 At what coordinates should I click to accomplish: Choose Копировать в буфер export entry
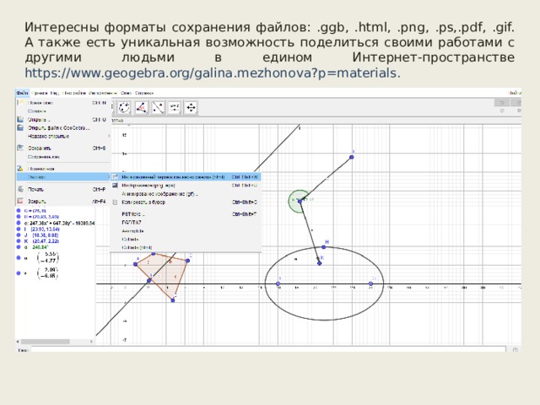[186, 202]
